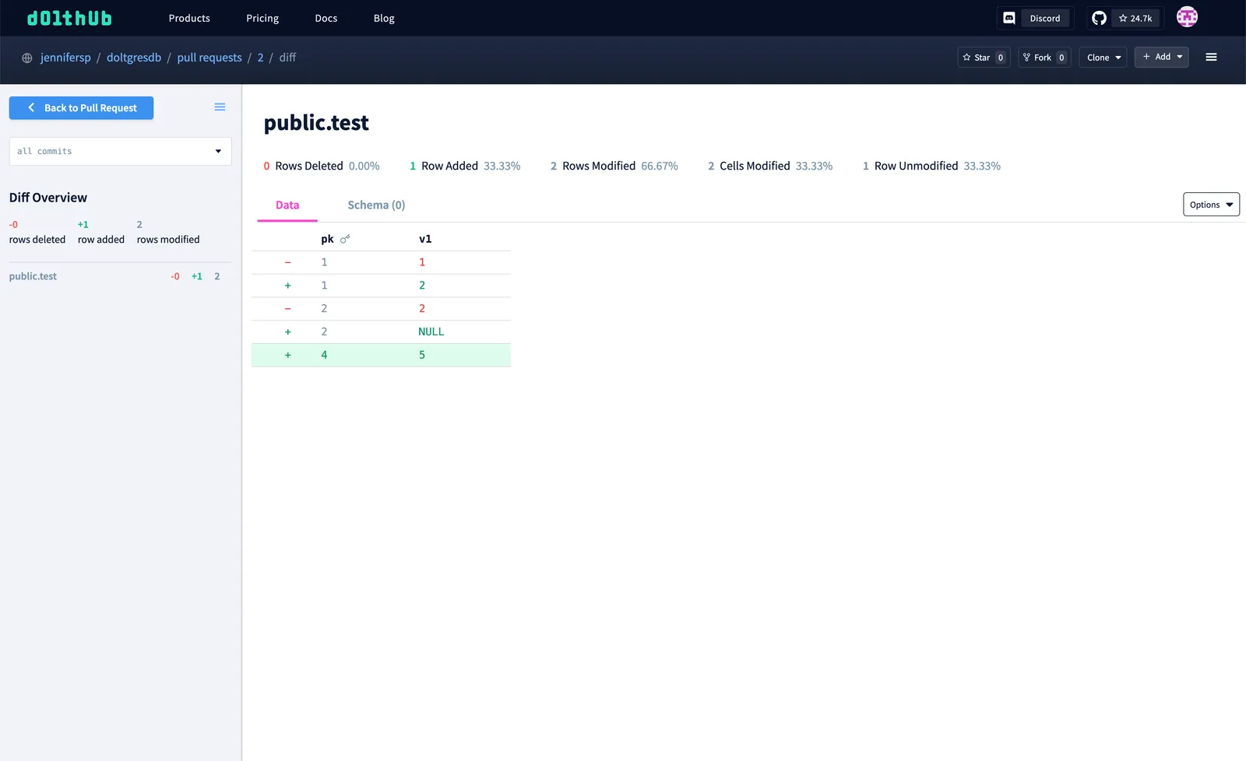Click the NULL cell value
Viewport: 1246px width, 761px height.
coord(431,331)
